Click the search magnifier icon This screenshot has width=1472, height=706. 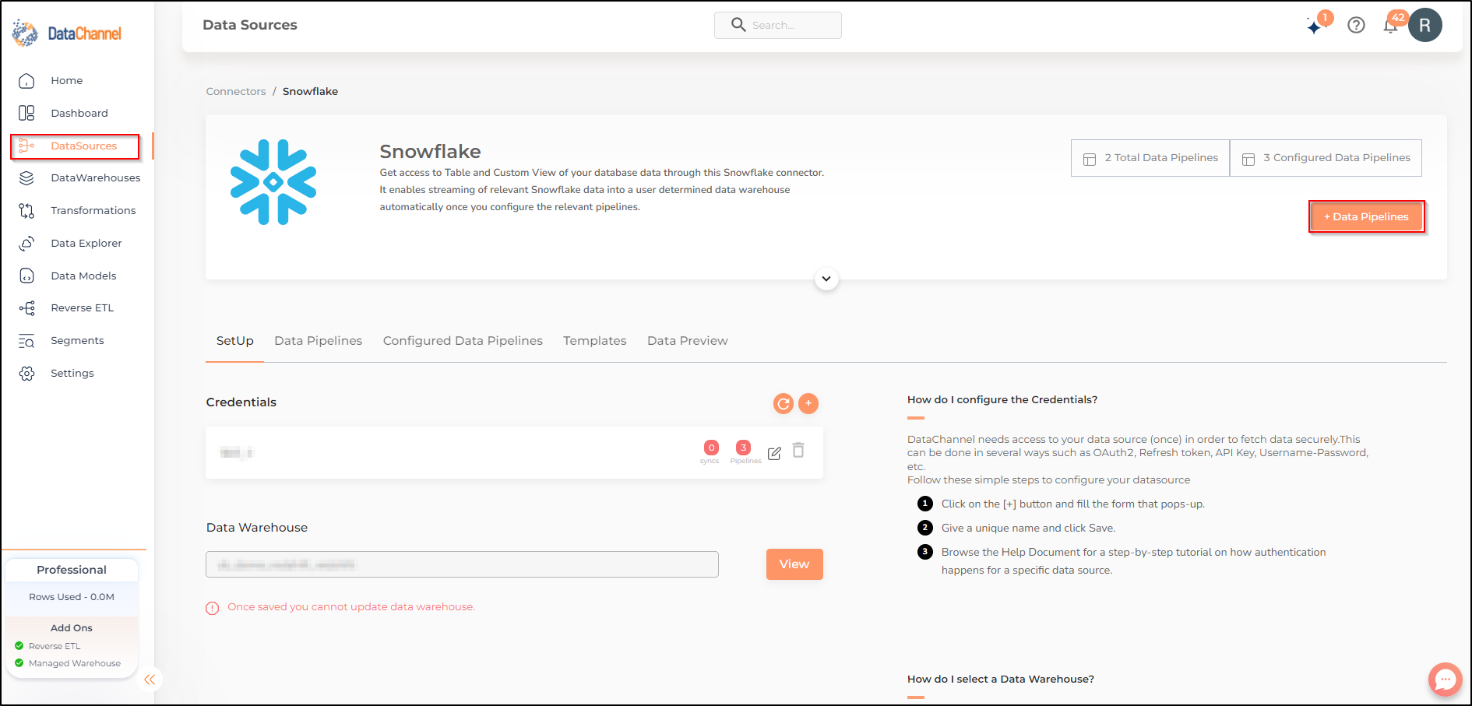(738, 25)
